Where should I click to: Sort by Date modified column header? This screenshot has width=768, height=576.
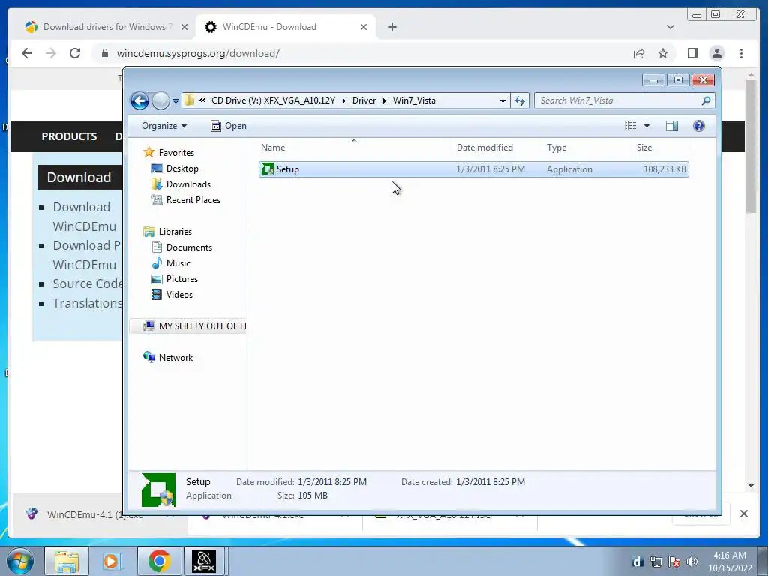pos(496,148)
